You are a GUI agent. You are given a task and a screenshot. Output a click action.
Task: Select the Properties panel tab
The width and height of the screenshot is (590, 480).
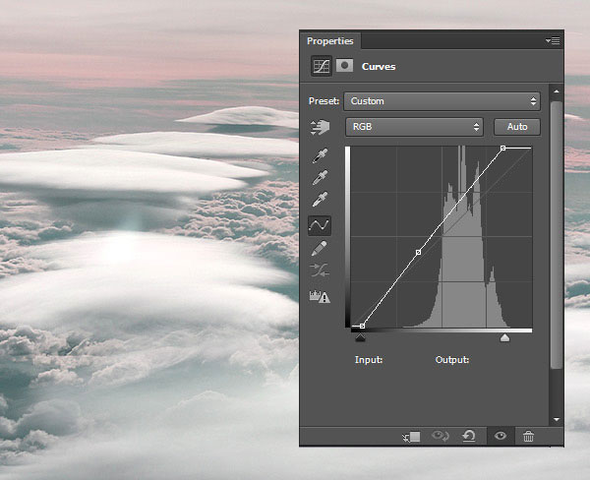(x=329, y=41)
